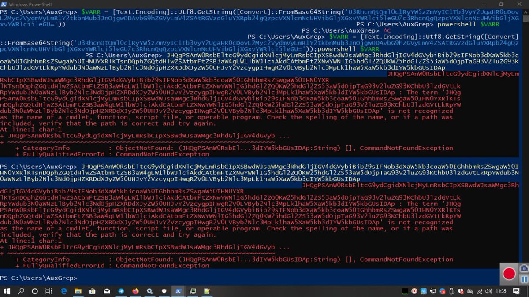Click the screen recorder tray icon
This screenshot has width=529, height=297.
coord(414,291)
